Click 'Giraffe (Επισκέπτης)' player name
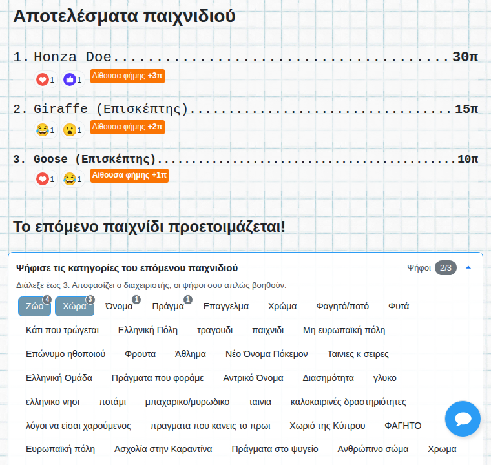This screenshot has height=465, width=491. pyautogui.click(x=111, y=109)
